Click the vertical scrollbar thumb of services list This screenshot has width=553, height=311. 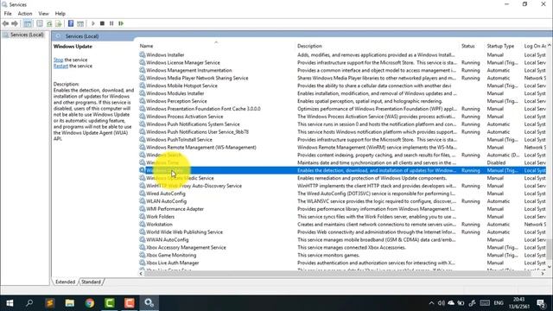tap(550, 250)
